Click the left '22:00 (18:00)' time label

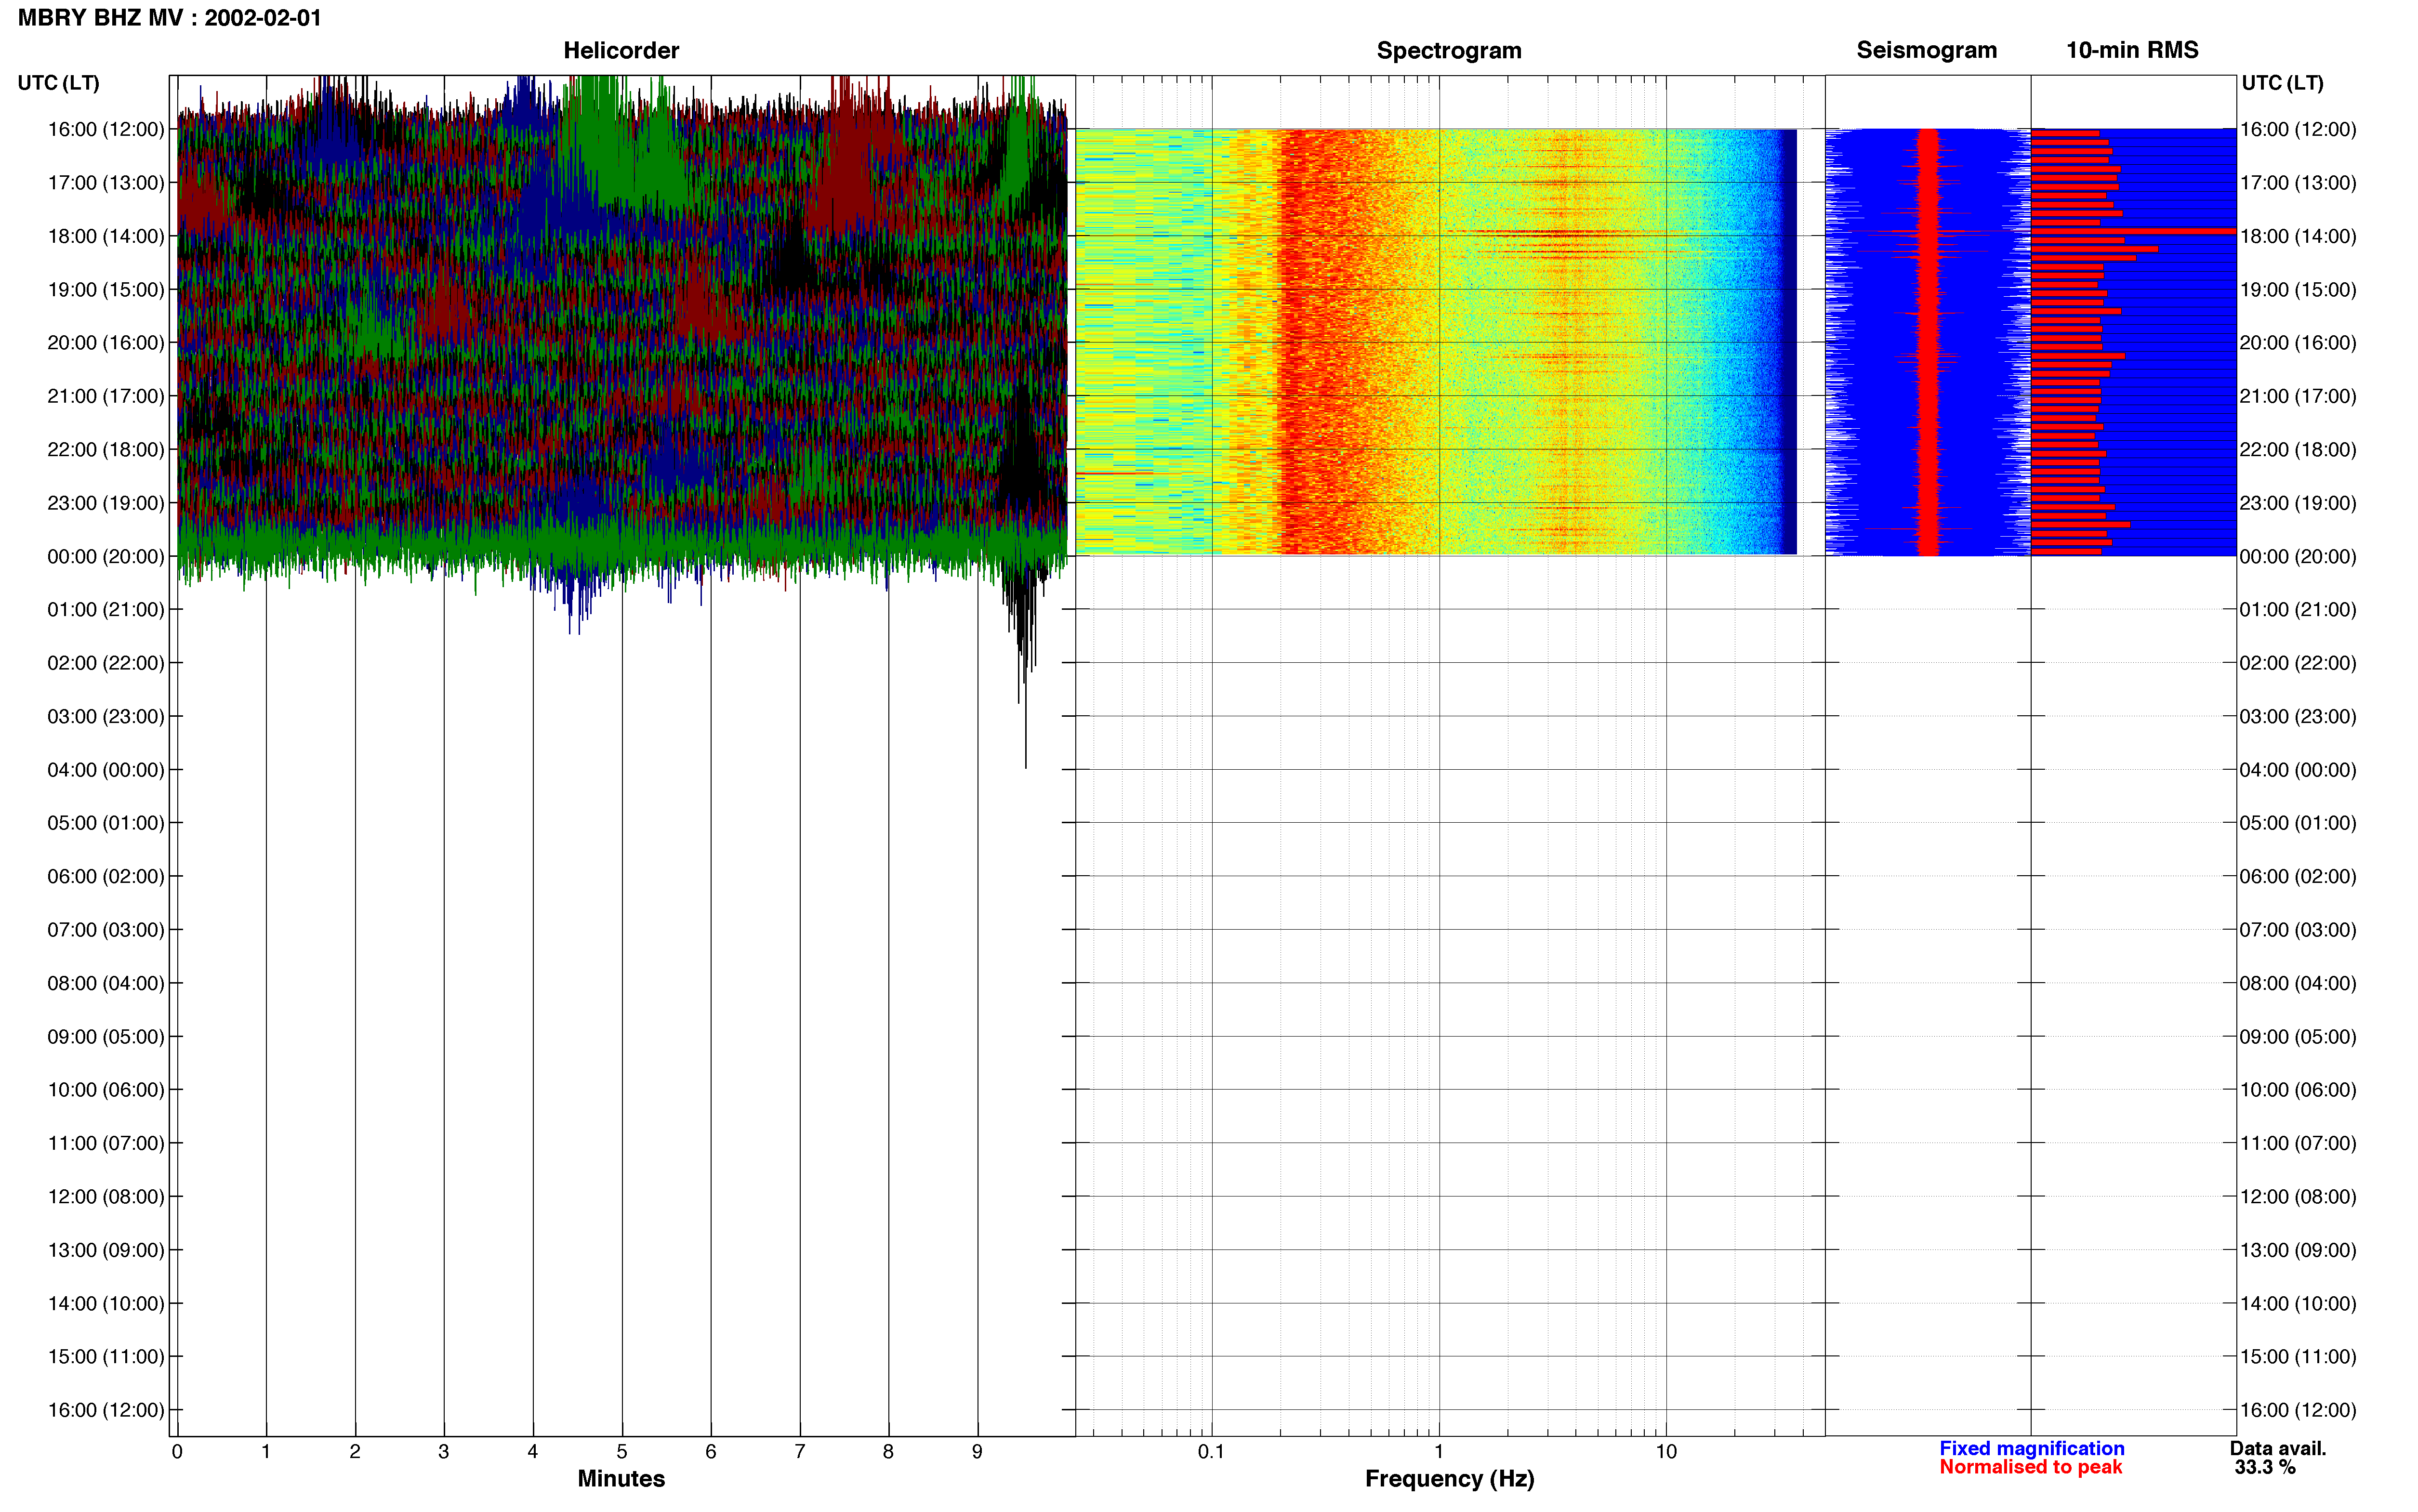(x=106, y=449)
